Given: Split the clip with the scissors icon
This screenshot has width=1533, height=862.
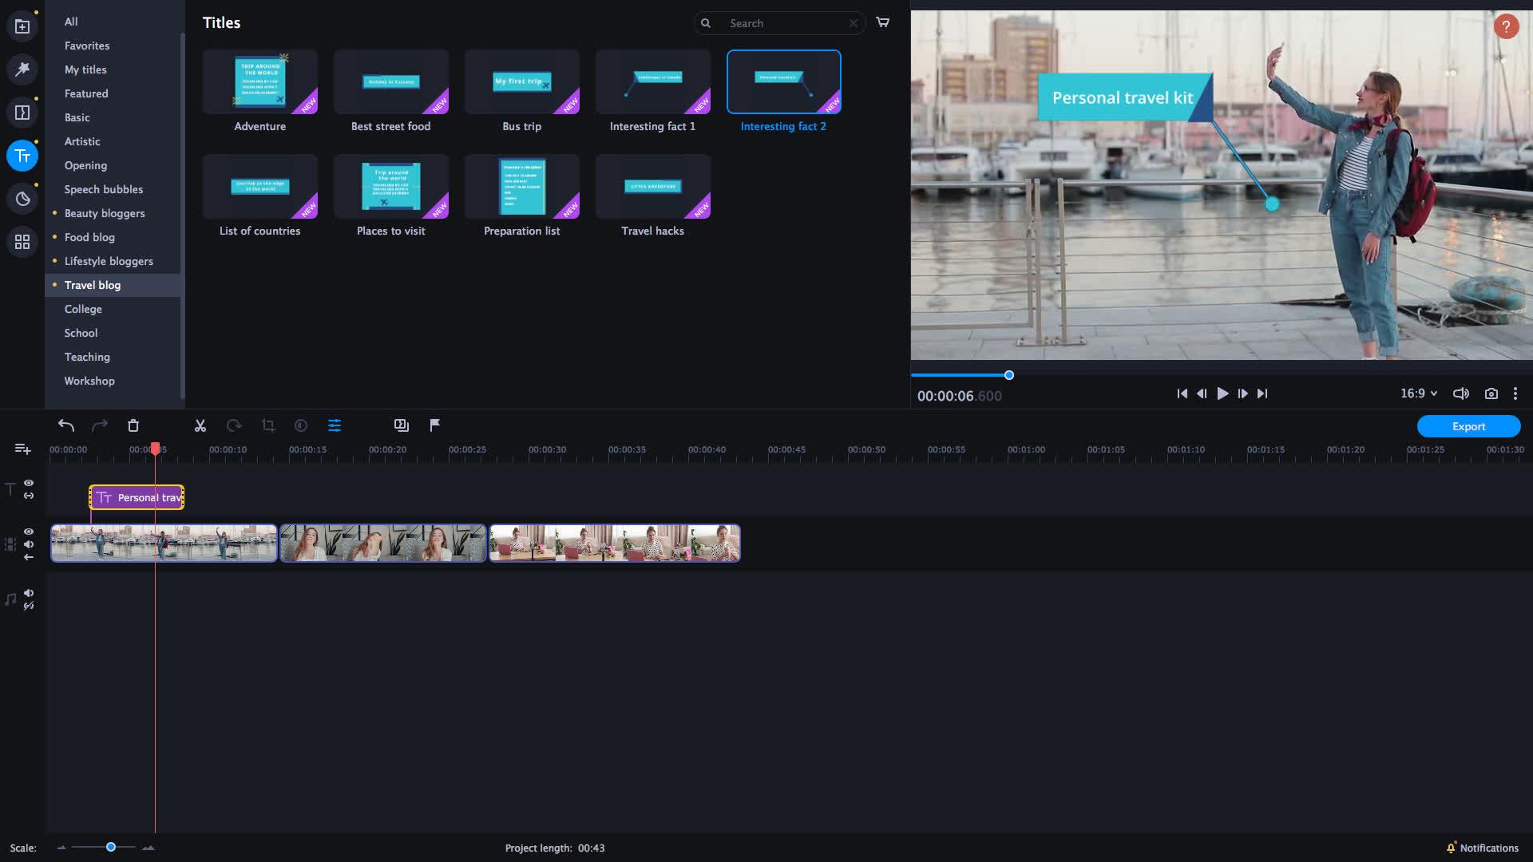Looking at the screenshot, I should tap(200, 425).
